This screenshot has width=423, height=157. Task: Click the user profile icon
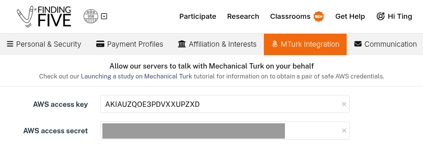(380, 16)
